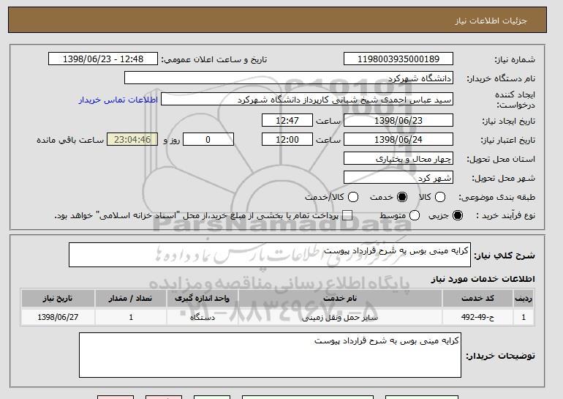The width and height of the screenshot is (563, 399).
Task: Open the اطلاعات تماس خریدار link
Action: (118, 100)
